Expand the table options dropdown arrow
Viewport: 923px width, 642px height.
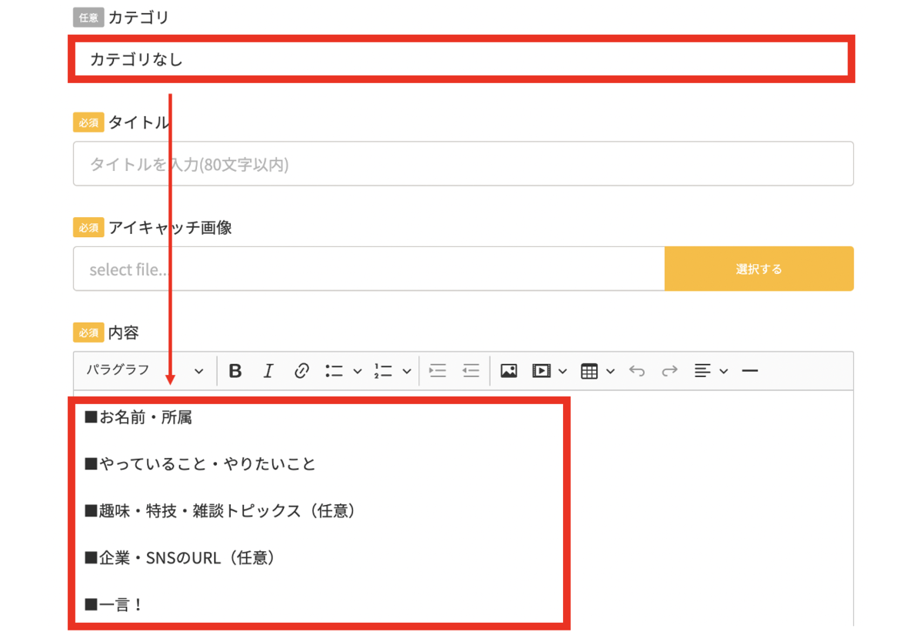point(611,372)
